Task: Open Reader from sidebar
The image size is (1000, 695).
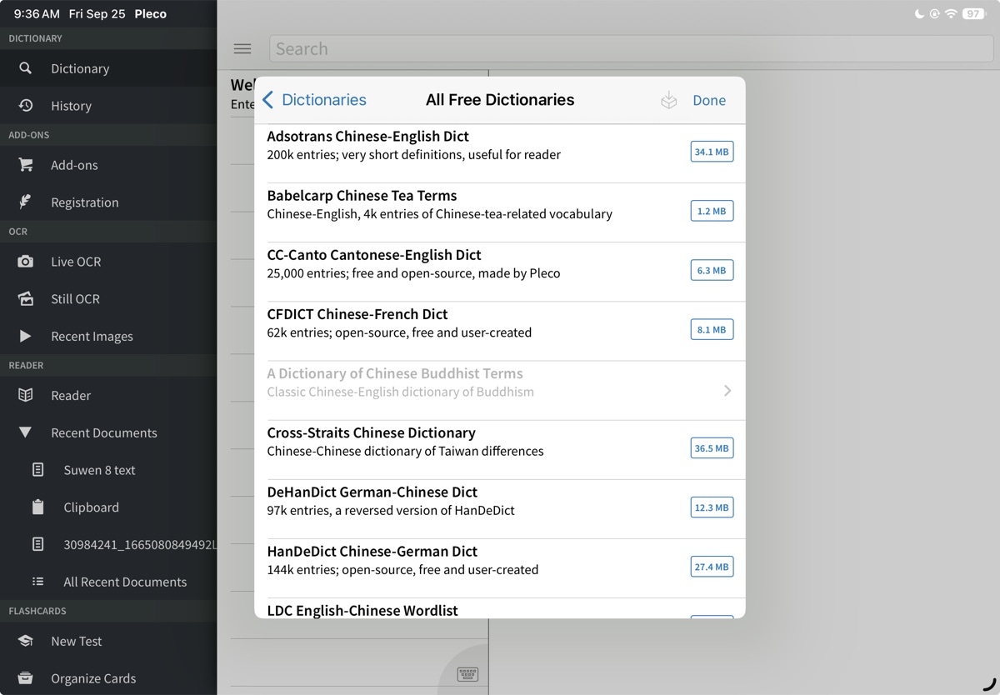Action: [x=108, y=395]
